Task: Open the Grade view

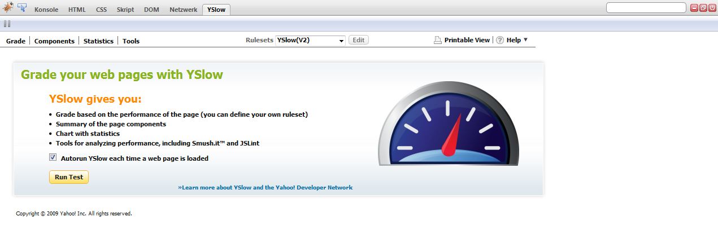Action: click(16, 41)
